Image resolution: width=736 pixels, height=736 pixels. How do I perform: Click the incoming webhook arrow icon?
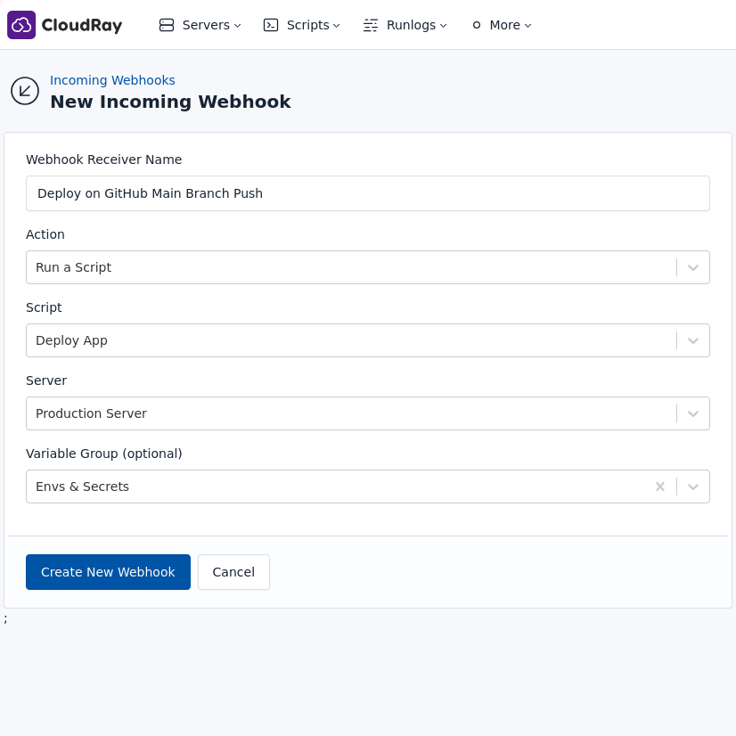[x=25, y=91]
